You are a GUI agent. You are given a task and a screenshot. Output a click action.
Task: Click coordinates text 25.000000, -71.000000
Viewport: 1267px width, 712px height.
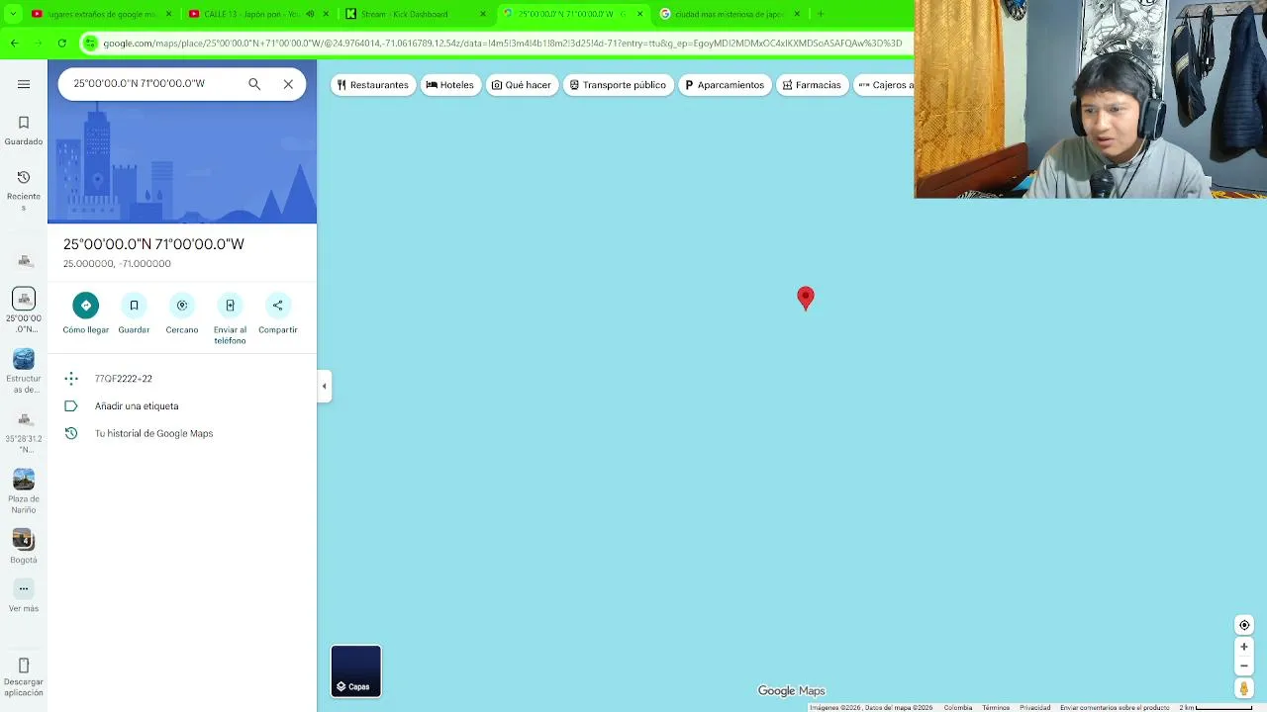pos(117,264)
